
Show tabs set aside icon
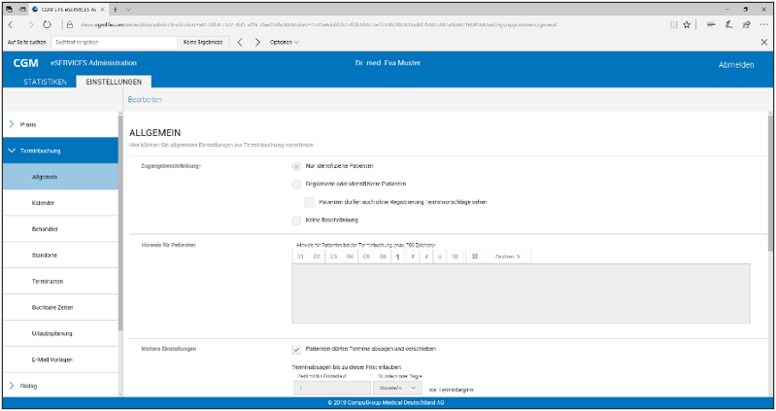click(x=10, y=10)
